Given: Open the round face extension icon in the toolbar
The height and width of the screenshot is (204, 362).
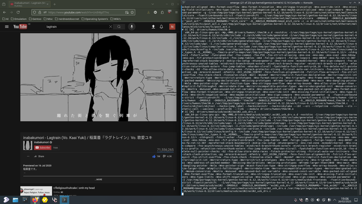Looking at the screenshot, I should tap(156, 12).
